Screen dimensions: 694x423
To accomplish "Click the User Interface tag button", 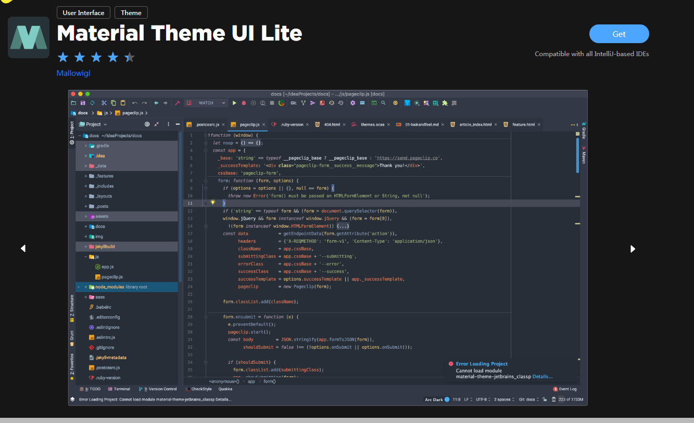I will pyautogui.click(x=83, y=12).
